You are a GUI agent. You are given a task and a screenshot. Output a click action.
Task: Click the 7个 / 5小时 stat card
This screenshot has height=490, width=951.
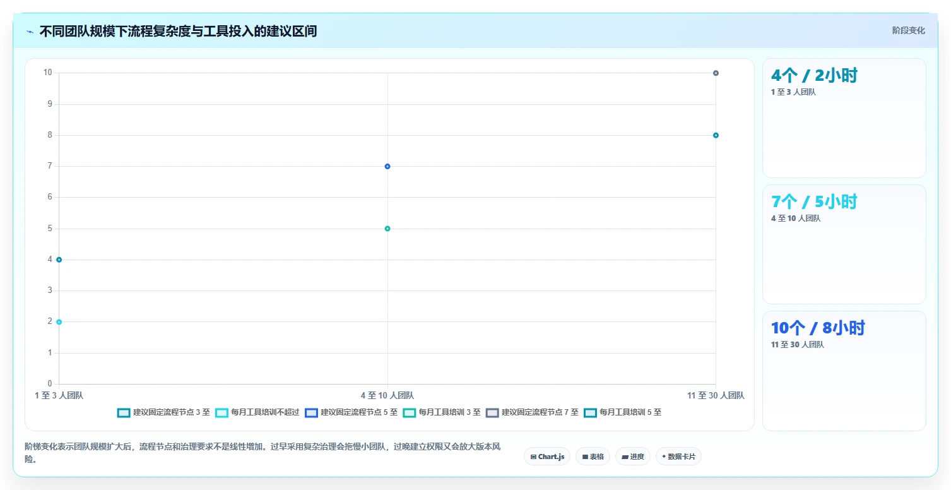pos(844,244)
